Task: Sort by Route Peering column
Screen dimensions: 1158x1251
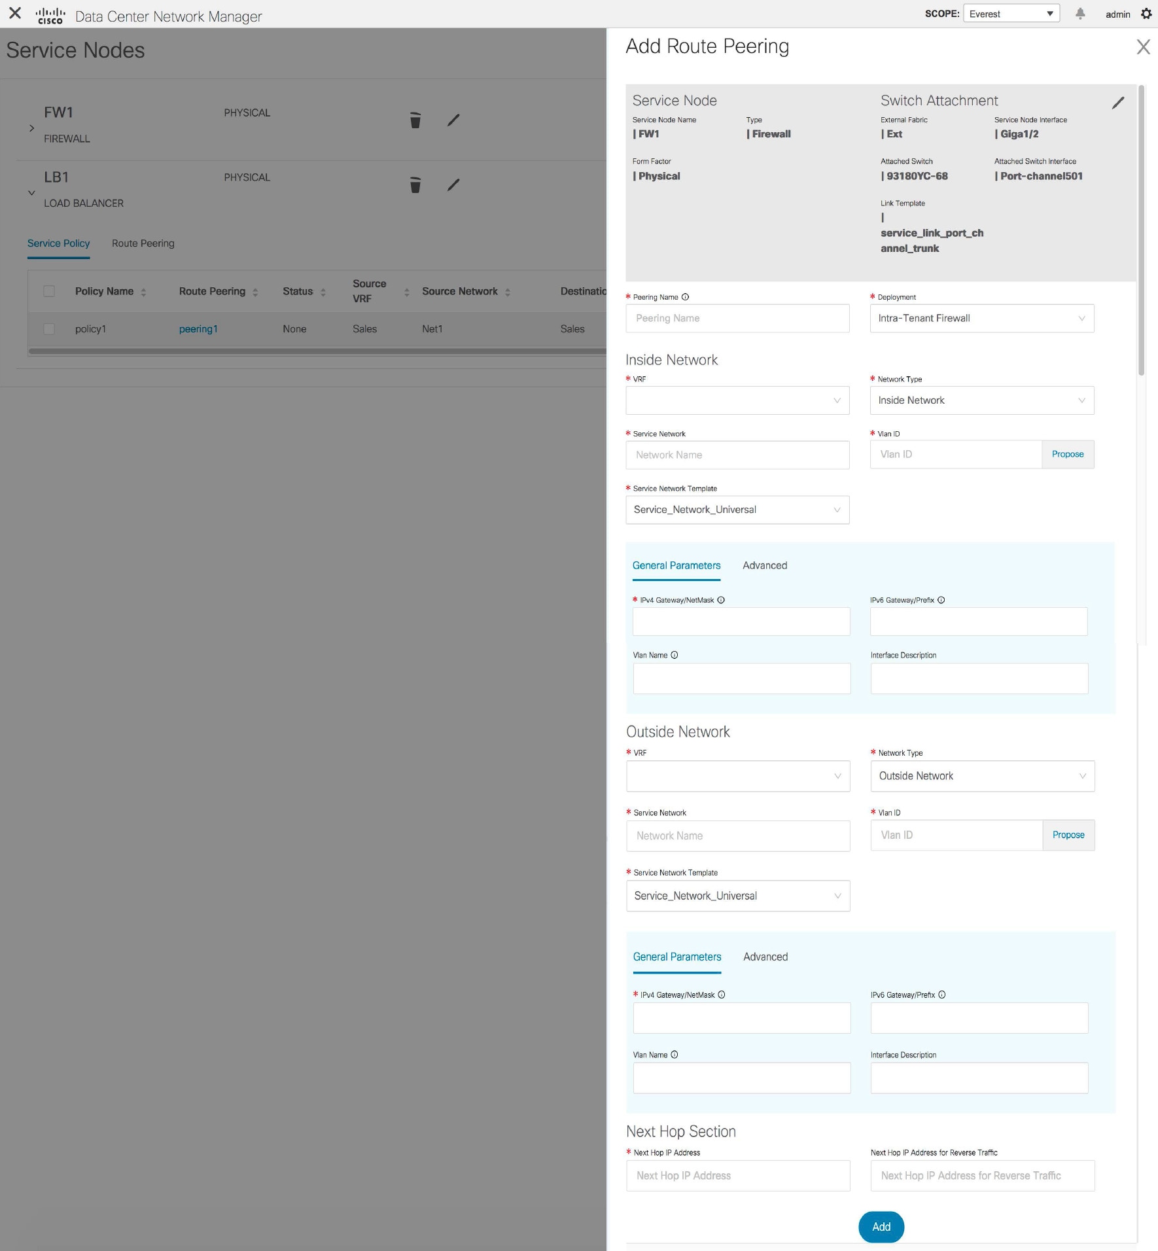Action: pyautogui.click(x=255, y=292)
